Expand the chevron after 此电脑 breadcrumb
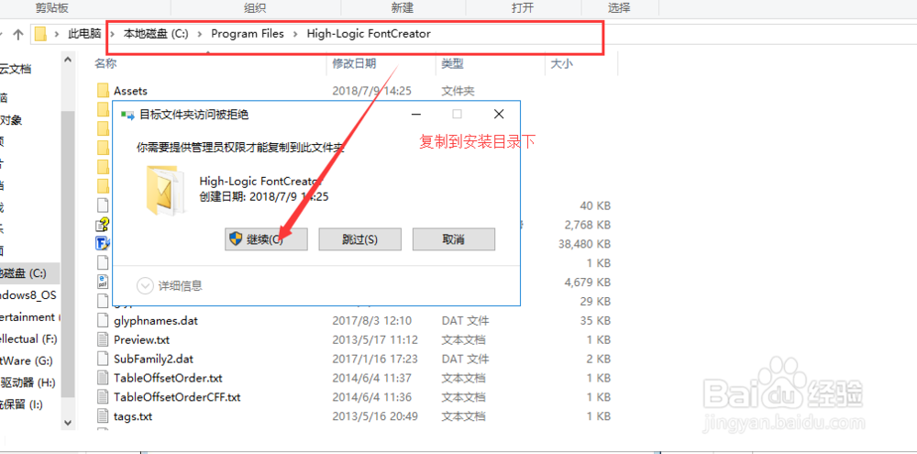 112,34
